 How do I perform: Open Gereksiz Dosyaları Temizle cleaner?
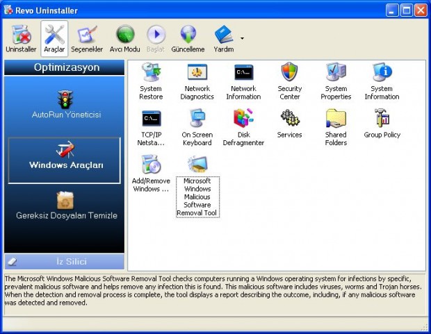pyautogui.click(x=66, y=206)
